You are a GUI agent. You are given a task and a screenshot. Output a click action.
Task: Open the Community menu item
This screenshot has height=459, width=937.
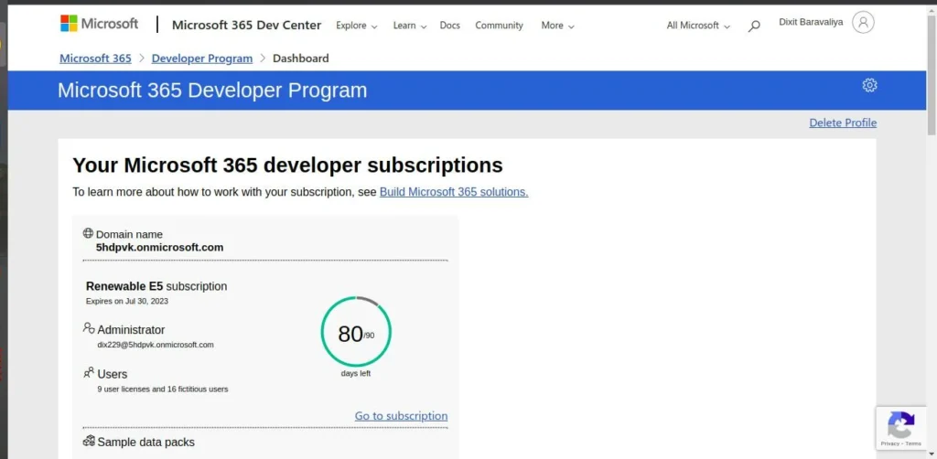pos(499,26)
